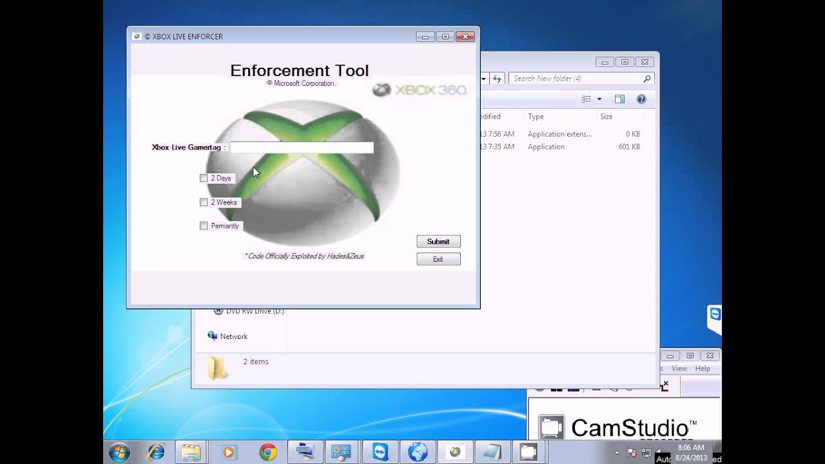825x464 pixels.
Task: Sort files by Type column
Action: click(536, 117)
